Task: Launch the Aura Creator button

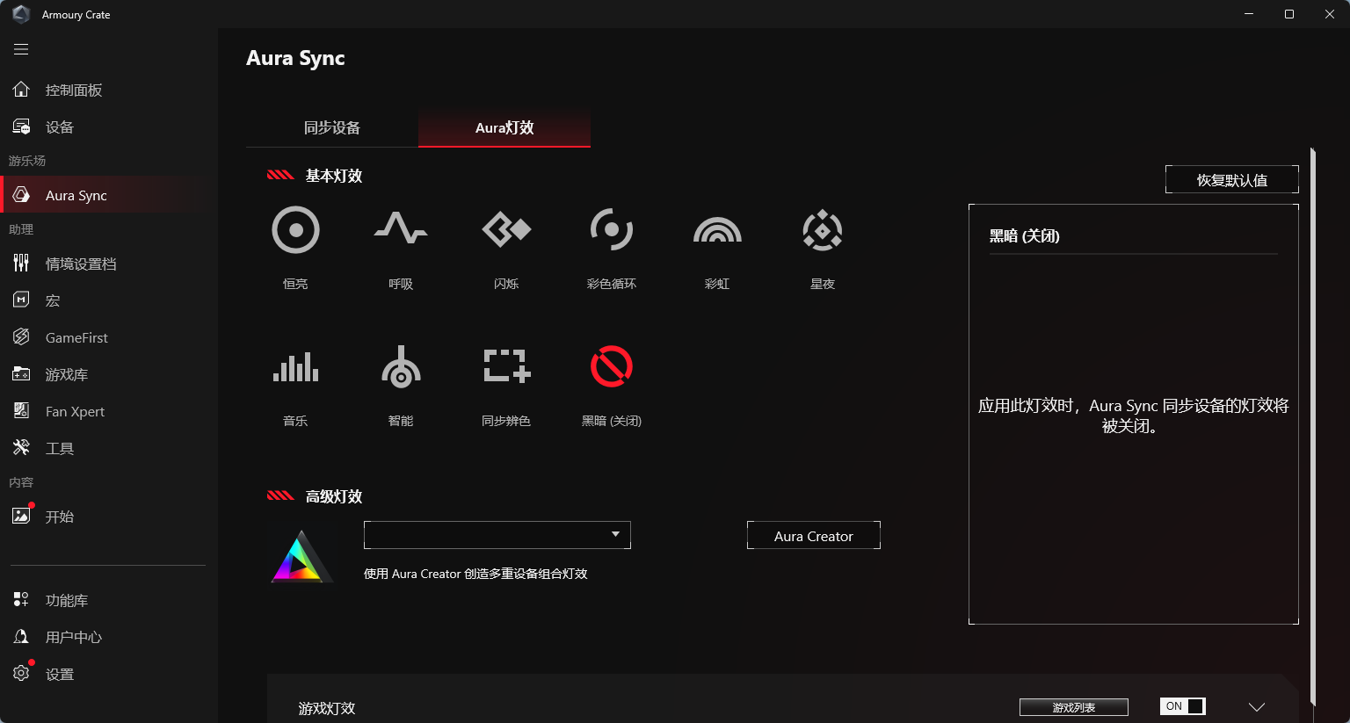Action: click(x=814, y=535)
